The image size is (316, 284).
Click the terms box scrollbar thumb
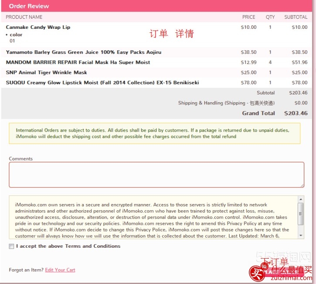301,214
